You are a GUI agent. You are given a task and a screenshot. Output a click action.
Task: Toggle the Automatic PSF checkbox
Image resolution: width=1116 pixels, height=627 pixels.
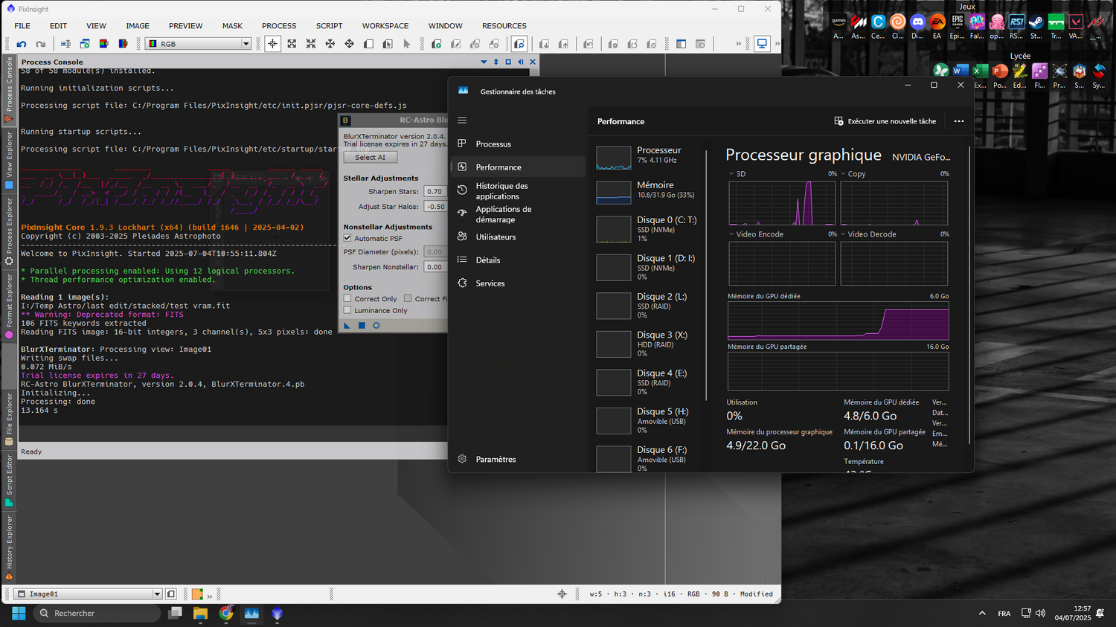click(347, 238)
